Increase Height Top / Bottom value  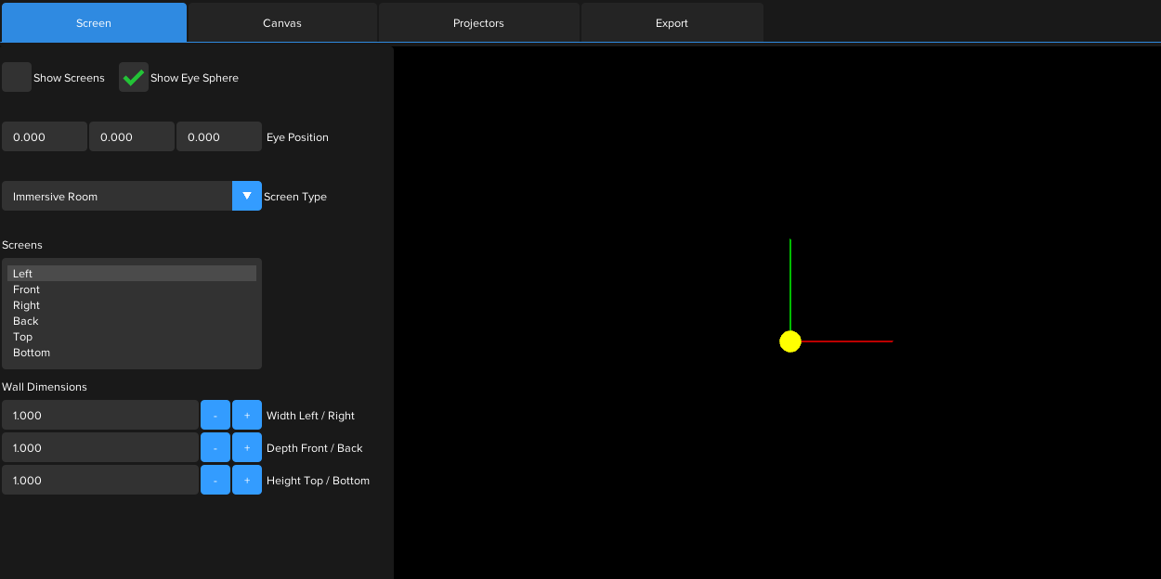point(247,481)
